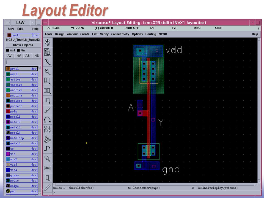Select the nselect layer row

pos(22,101)
